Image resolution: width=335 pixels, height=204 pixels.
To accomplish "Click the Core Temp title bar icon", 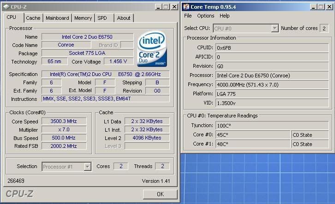I will click(186, 7).
